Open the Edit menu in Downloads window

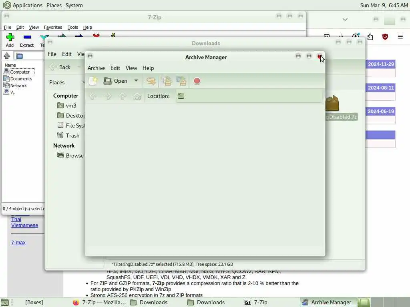[67, 54]
